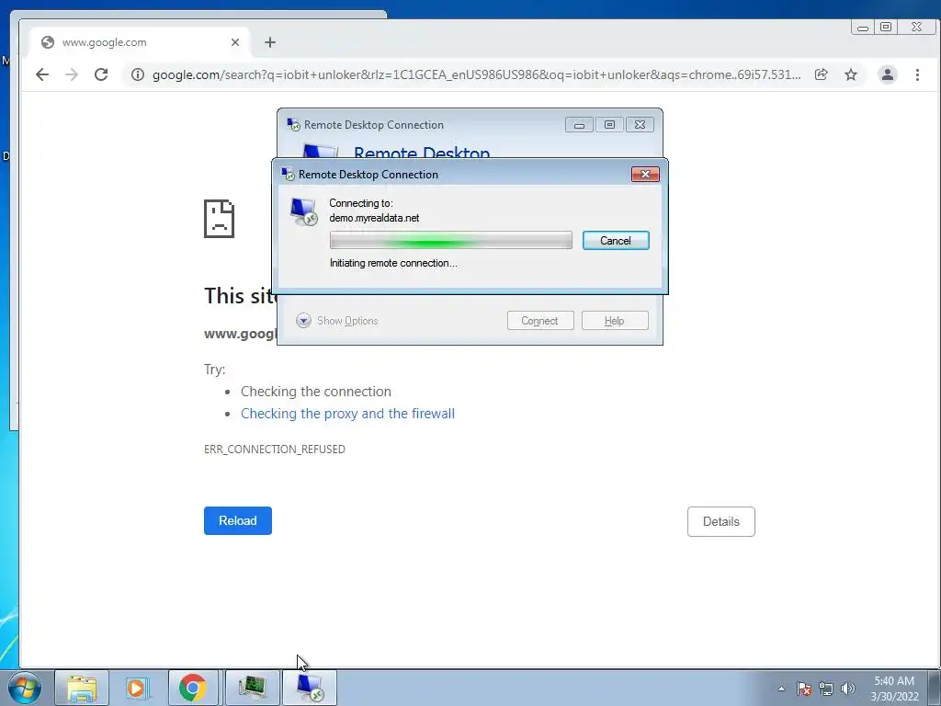
Task: Open the Windows Start menu
Action: (x=25, y=688)
